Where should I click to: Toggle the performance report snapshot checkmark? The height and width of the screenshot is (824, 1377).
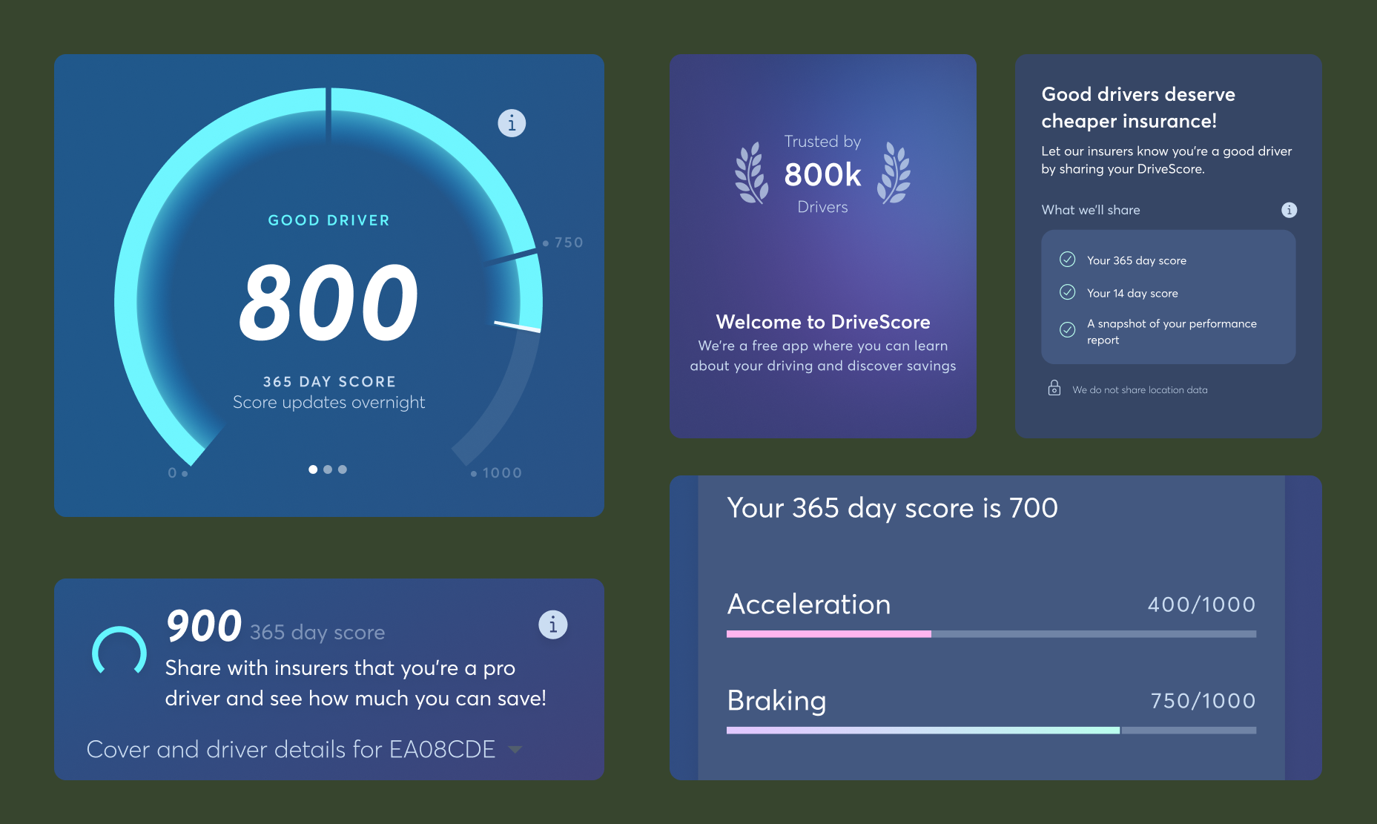1068,330
